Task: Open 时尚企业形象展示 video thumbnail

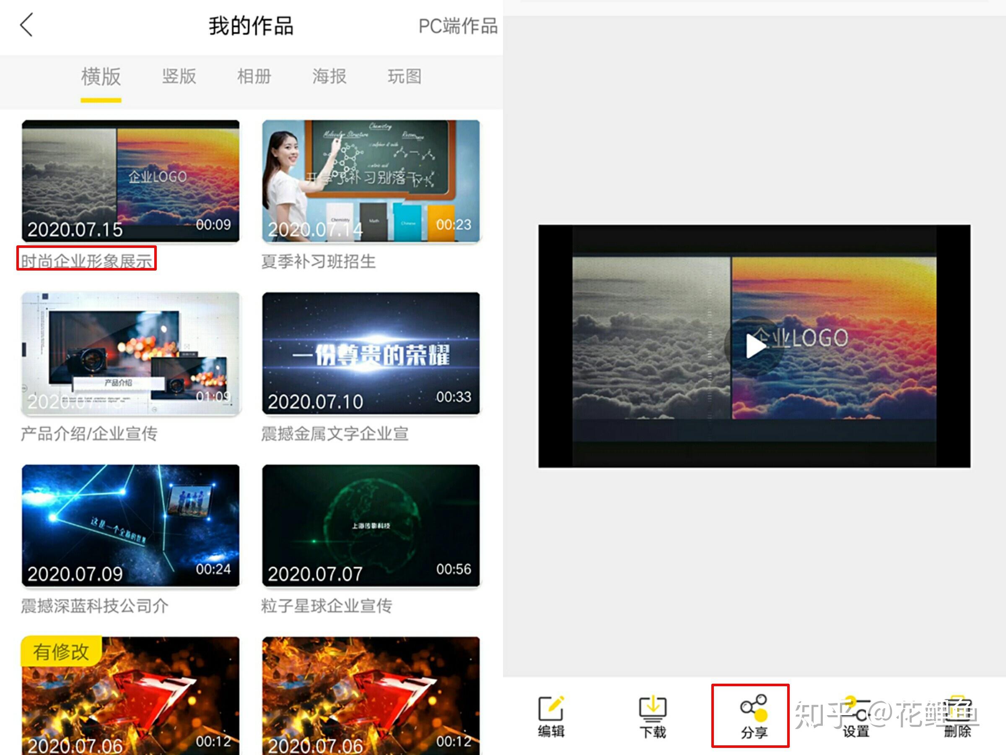Action: point(130,181)
